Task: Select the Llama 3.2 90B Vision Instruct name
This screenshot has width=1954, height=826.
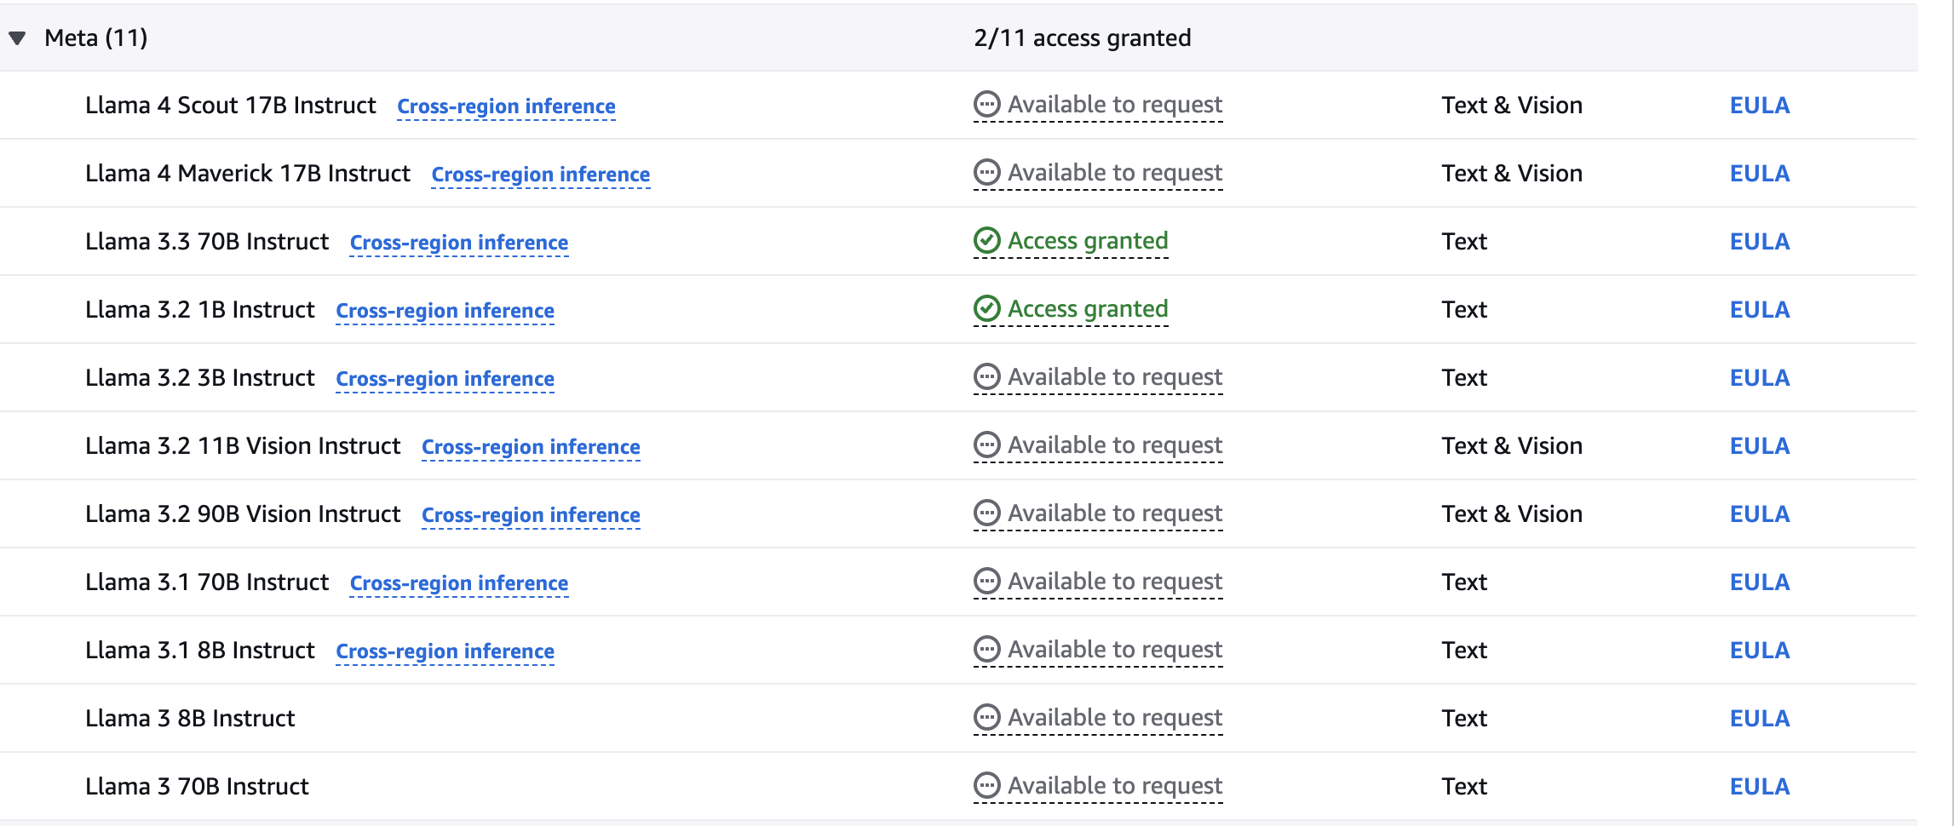Action: (x=243, y=514)
